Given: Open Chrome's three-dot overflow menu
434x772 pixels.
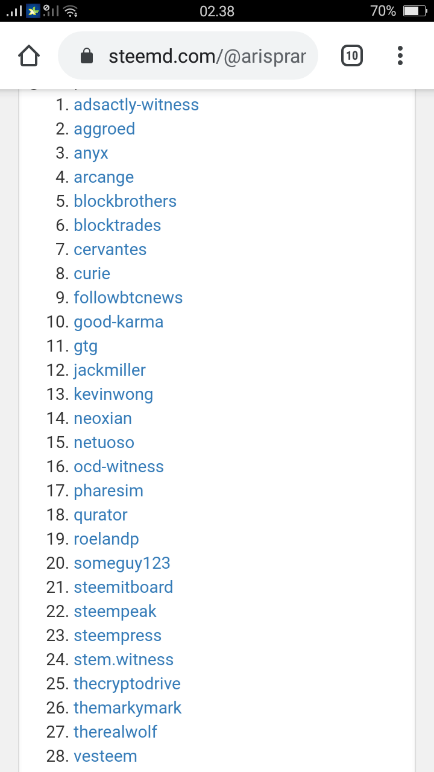Looking at the screenshot, I should [x=400, y=55].
